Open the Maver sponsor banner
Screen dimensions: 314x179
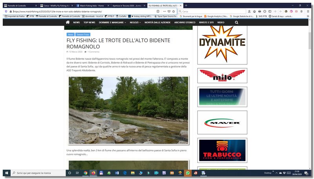pos(222,122)
